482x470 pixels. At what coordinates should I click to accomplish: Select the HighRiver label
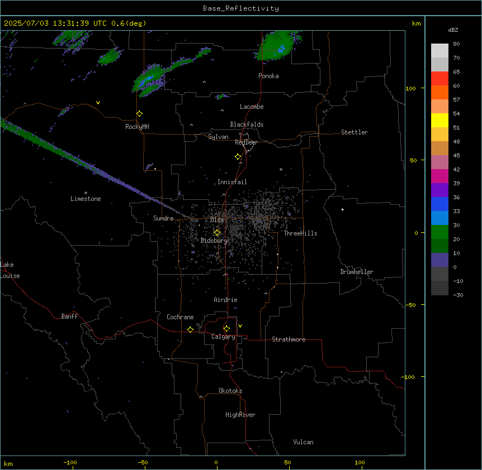pyautogui.click(x=240, y=415)
